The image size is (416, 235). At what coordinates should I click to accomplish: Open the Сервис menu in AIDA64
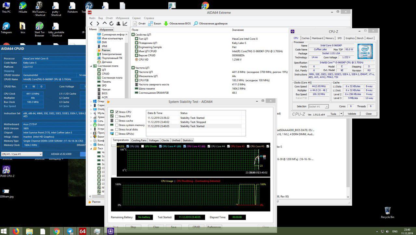point(136,18)
